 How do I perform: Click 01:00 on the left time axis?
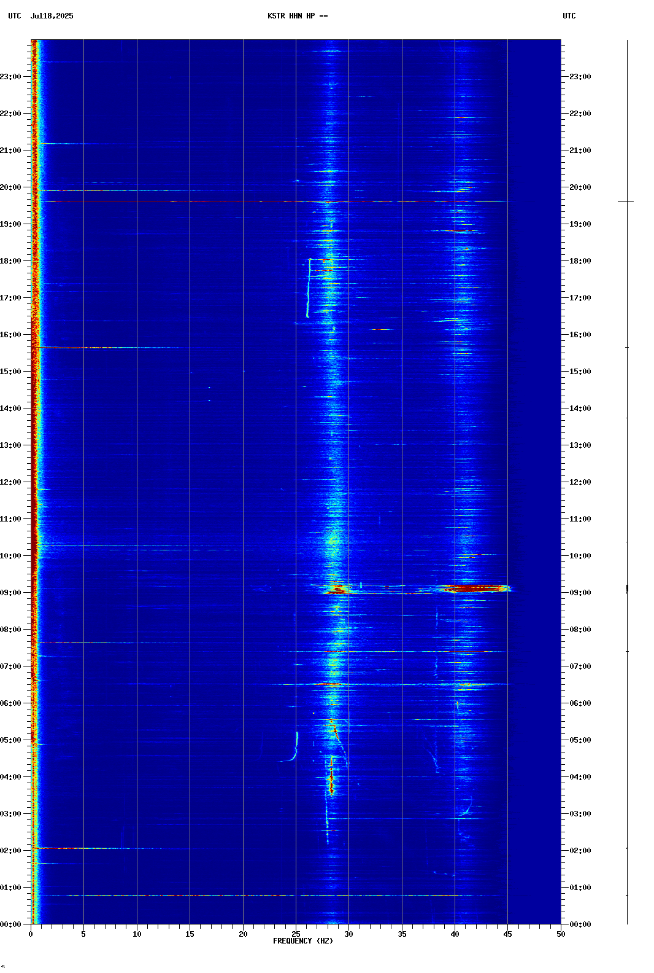[10, 888]
